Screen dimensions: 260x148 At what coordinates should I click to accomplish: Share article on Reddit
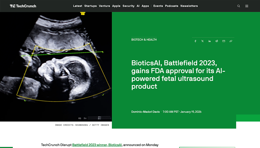pyautogui.click(x=216, y=41)
